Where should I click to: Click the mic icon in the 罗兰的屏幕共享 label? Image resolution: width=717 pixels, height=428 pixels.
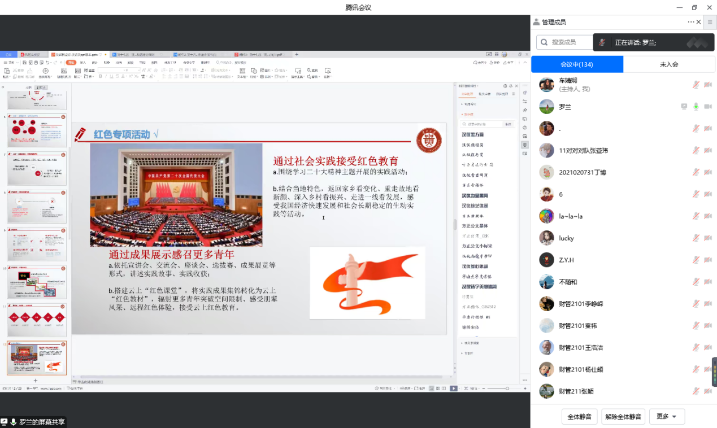(x=14, y=422)
